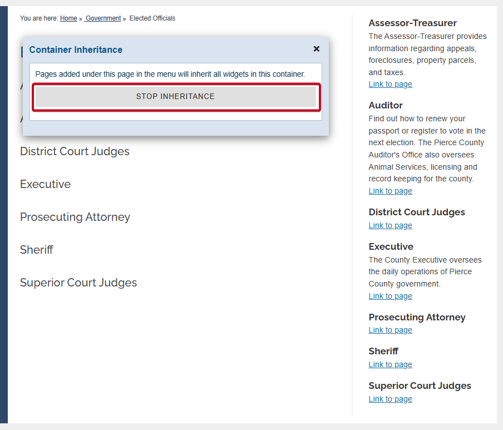Select Sheriff heading in main content
Image resolution: width=503 pixels, height=430 pixels.
(x=37, y=249)
